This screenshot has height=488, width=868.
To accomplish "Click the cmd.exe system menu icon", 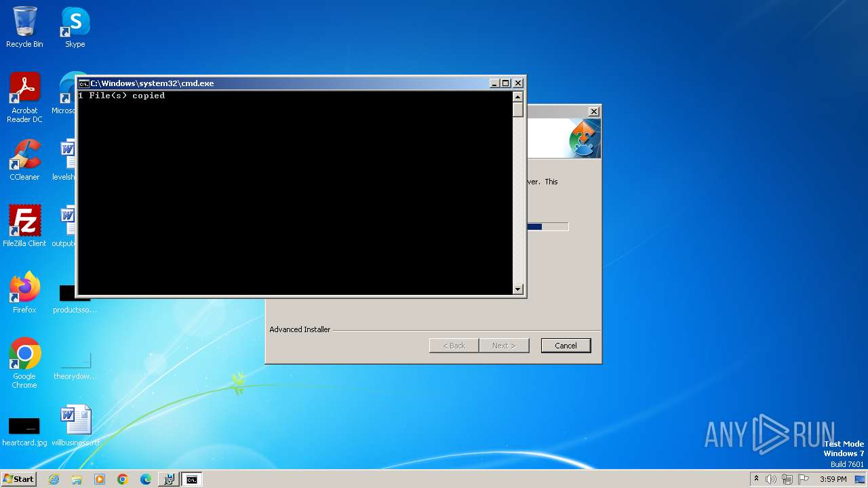I will pos(84,83).
